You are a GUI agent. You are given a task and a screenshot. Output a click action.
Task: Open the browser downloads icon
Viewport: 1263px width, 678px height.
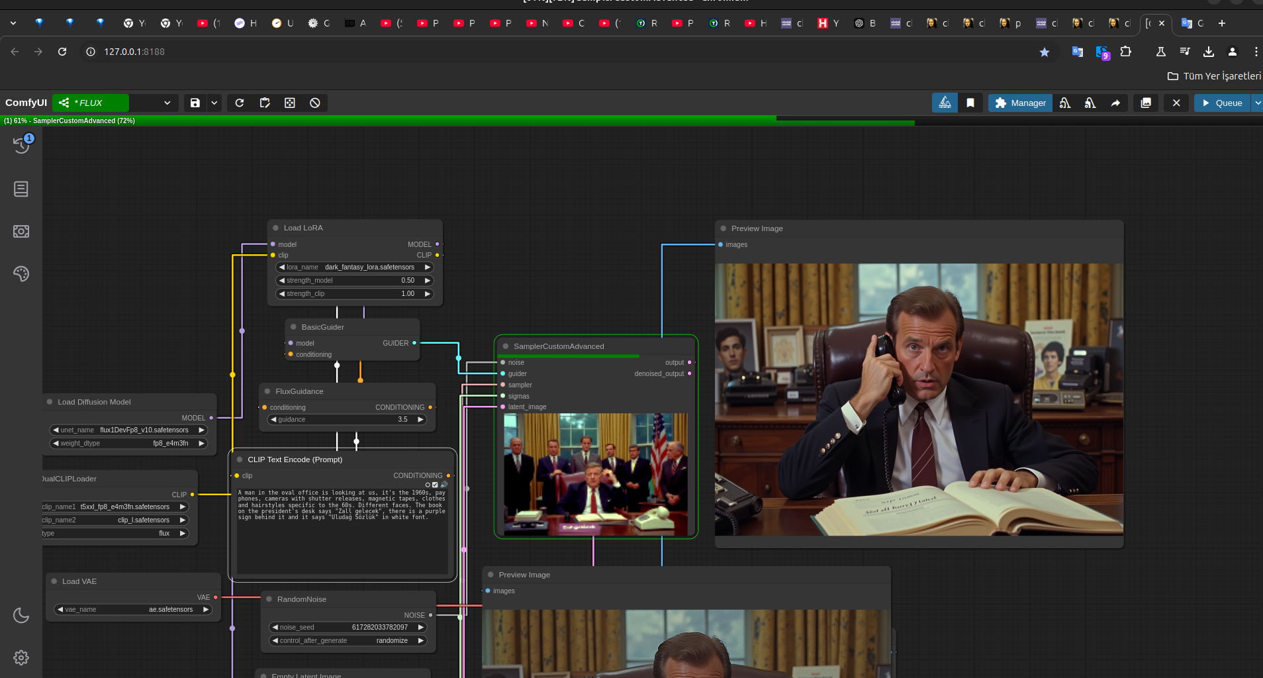pyautogui.click(x=1209, y=52)
